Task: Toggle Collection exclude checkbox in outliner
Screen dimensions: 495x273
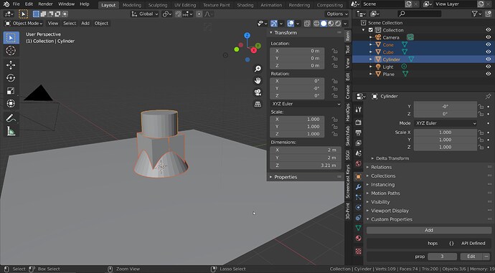Action: pyautogui.click(x=371, y=30)
